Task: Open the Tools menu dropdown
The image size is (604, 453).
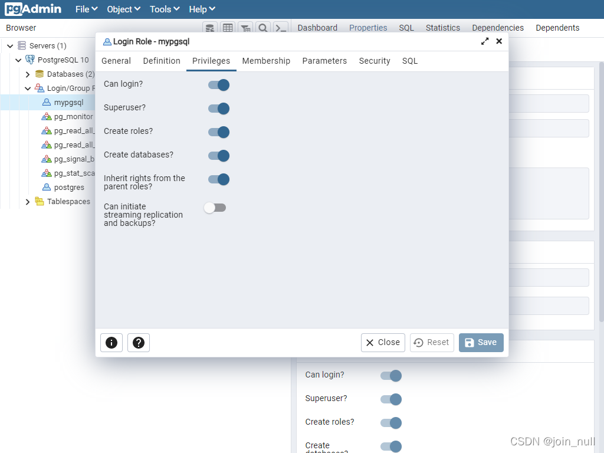Action: click(165, 9)
